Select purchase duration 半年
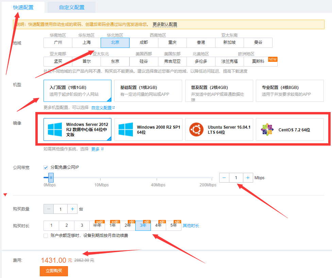This screenshot has height=278, width=332. click(97, 225)
